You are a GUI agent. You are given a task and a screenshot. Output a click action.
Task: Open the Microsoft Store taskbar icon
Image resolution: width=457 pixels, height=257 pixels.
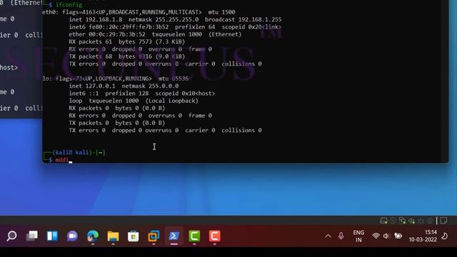point(134,236)
